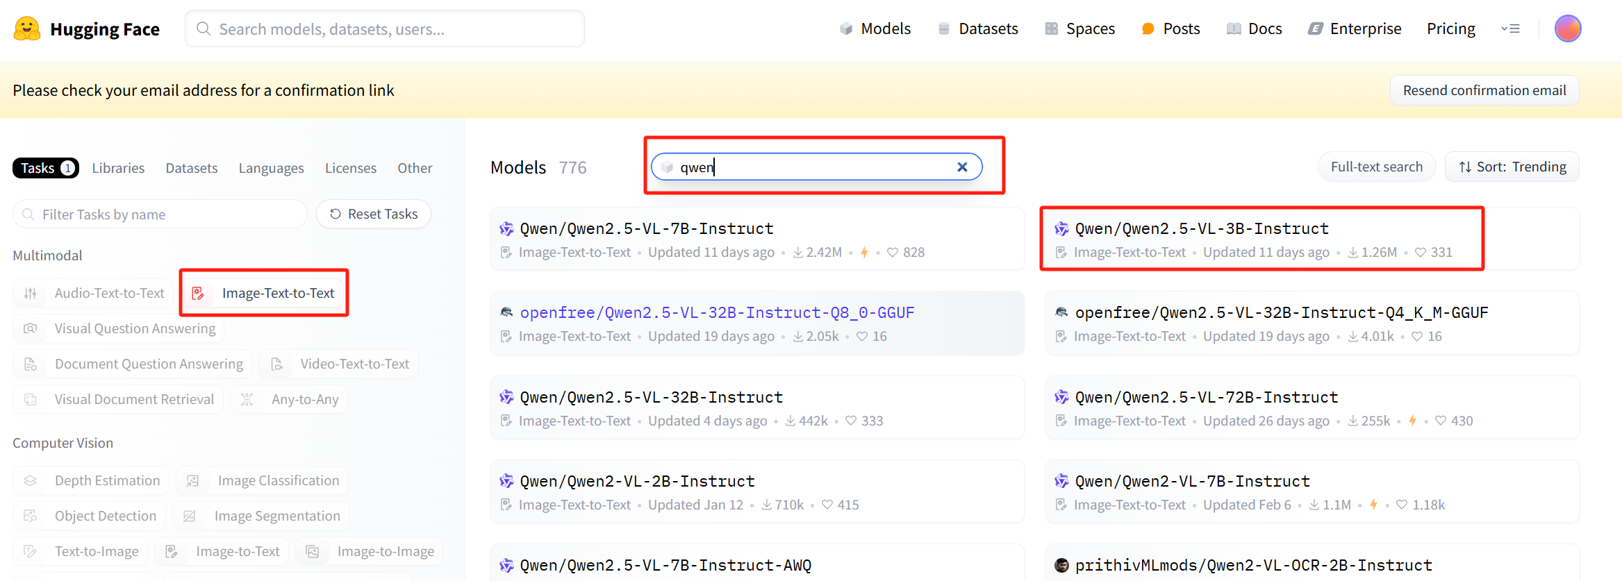Click the Hugging Face logo emoji
Screen dimensions: 1622x581
click(27, 29)
